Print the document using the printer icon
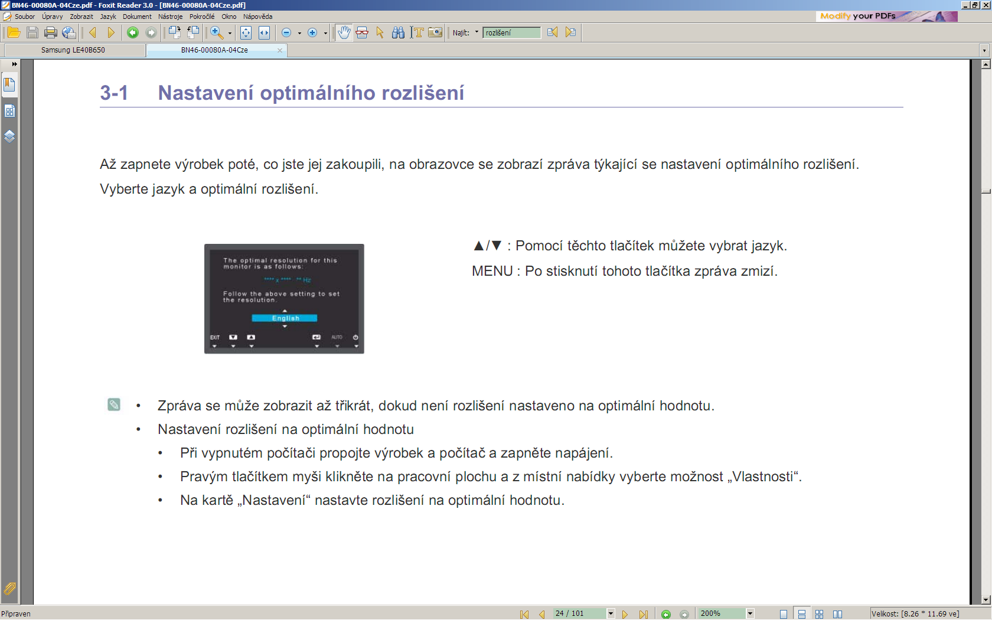The width and height of the screenshot is (992, 620). (x=51, y=32)
